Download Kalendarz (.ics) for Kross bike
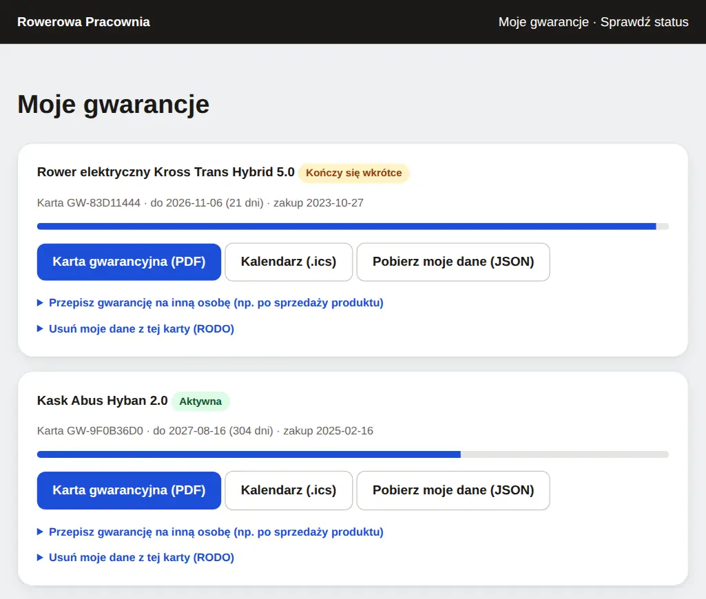 (289, 262)
